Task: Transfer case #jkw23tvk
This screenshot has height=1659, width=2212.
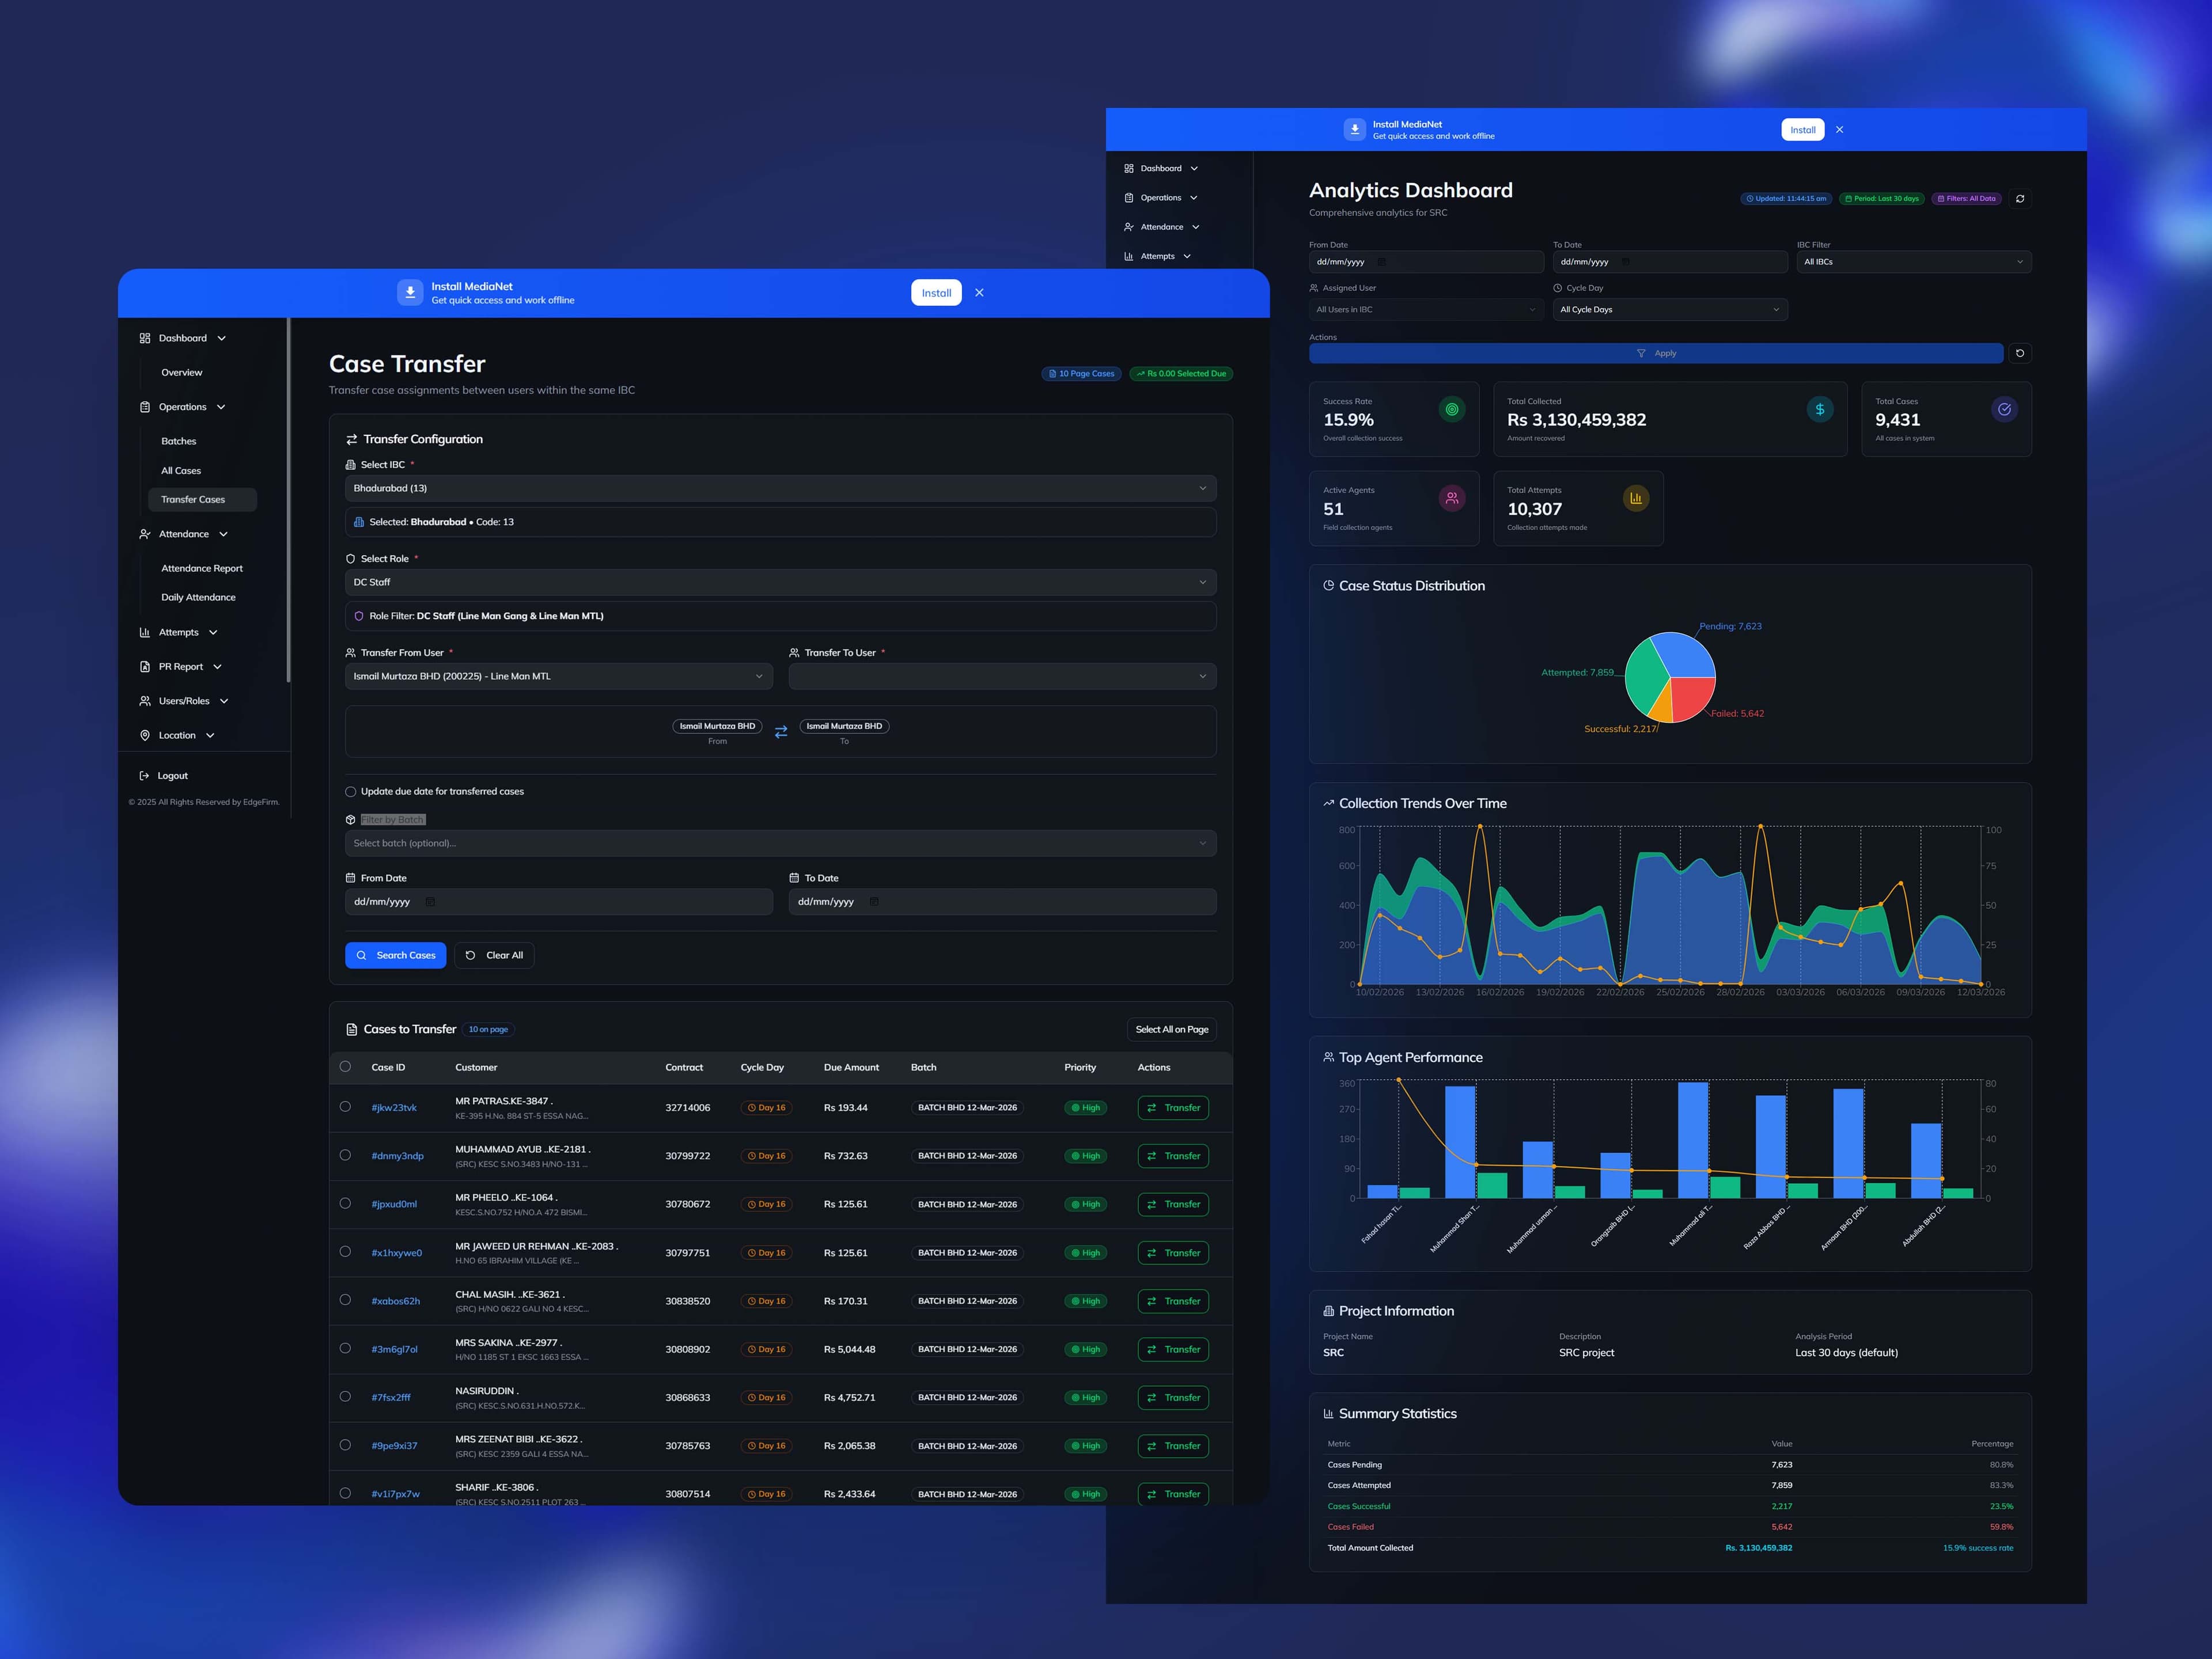Action: (x=1173, y=1107)
